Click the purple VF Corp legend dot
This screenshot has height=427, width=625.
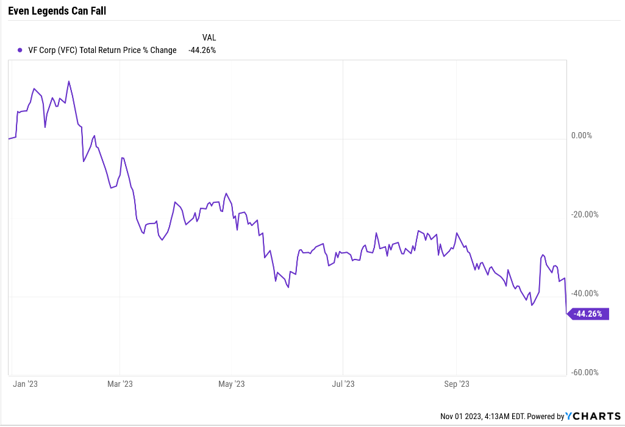click(20, 51)
